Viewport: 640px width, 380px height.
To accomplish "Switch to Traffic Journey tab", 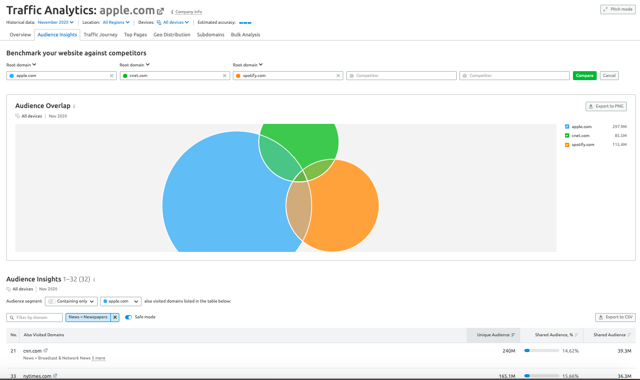I will (x=100, y=35).
